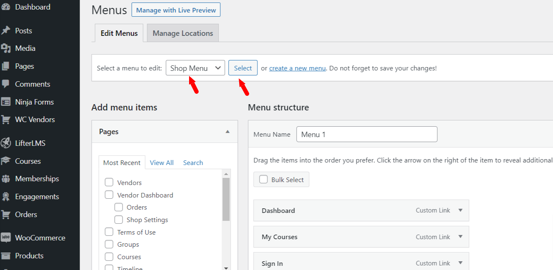Check the Vendors page checkbox
This screenshot has width=553, height=270.
pos(109,182)
